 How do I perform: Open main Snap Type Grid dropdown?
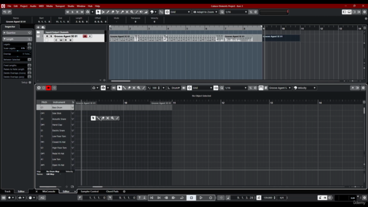(180, 12)
